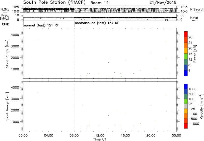The image size is (204, 141).
Task: Click the '20:00' time tick label
Action: click(x=151, y=136)
